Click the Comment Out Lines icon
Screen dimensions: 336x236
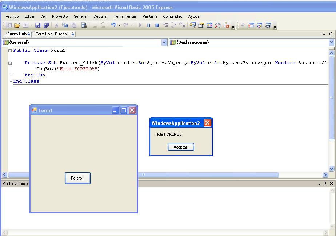tap(95, 25)
